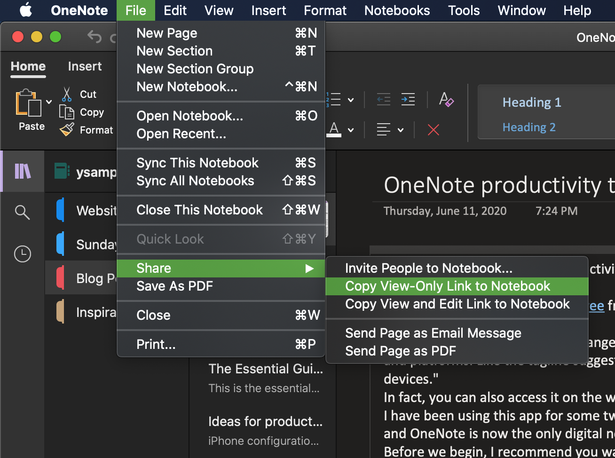615x458 pixels.
Task: Choose Print... in File menu
Action: pyautogui.click(x=221, y=344)
